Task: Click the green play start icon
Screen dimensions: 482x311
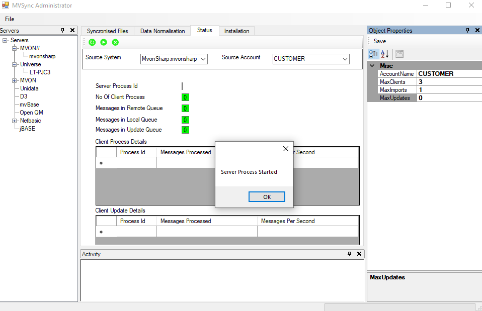Action: (104, 42)
